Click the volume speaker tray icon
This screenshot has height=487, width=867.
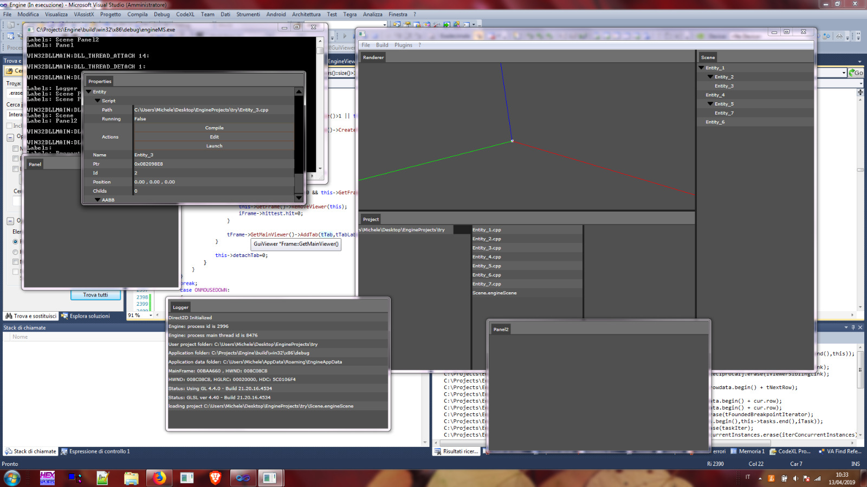point(795,478)
